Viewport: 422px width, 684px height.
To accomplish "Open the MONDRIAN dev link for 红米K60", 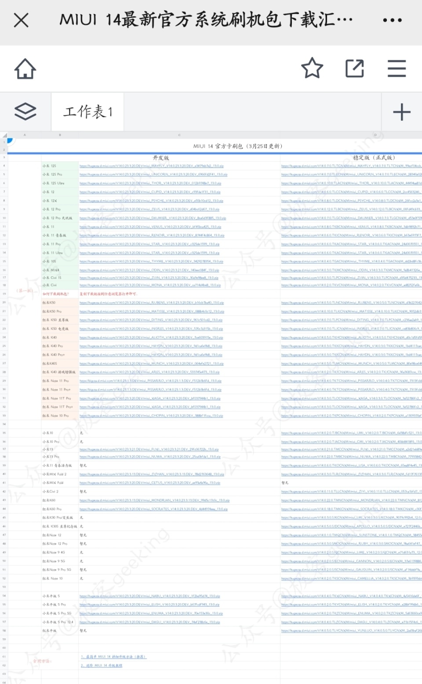I will (x=154, y=500).
